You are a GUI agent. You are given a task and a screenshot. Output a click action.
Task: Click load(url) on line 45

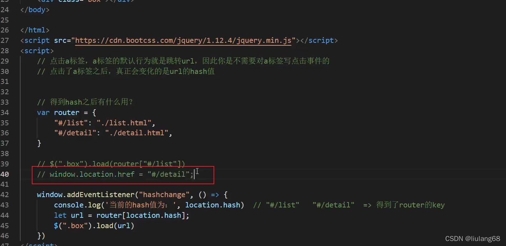coord(115,226)
